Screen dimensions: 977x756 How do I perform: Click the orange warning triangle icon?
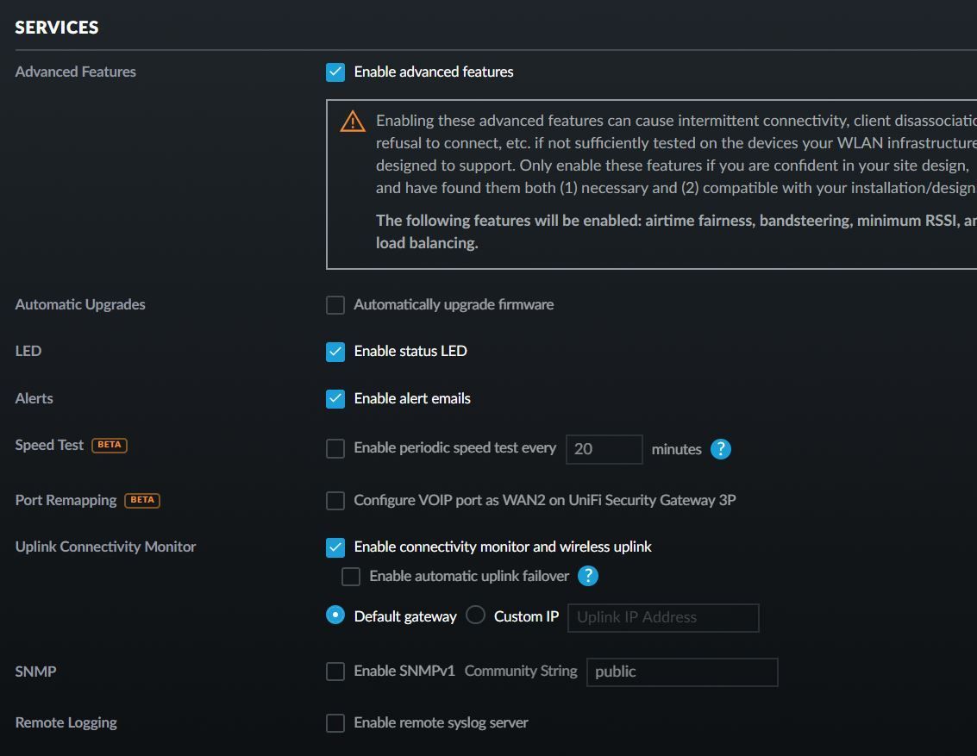(x=353, y=122)
